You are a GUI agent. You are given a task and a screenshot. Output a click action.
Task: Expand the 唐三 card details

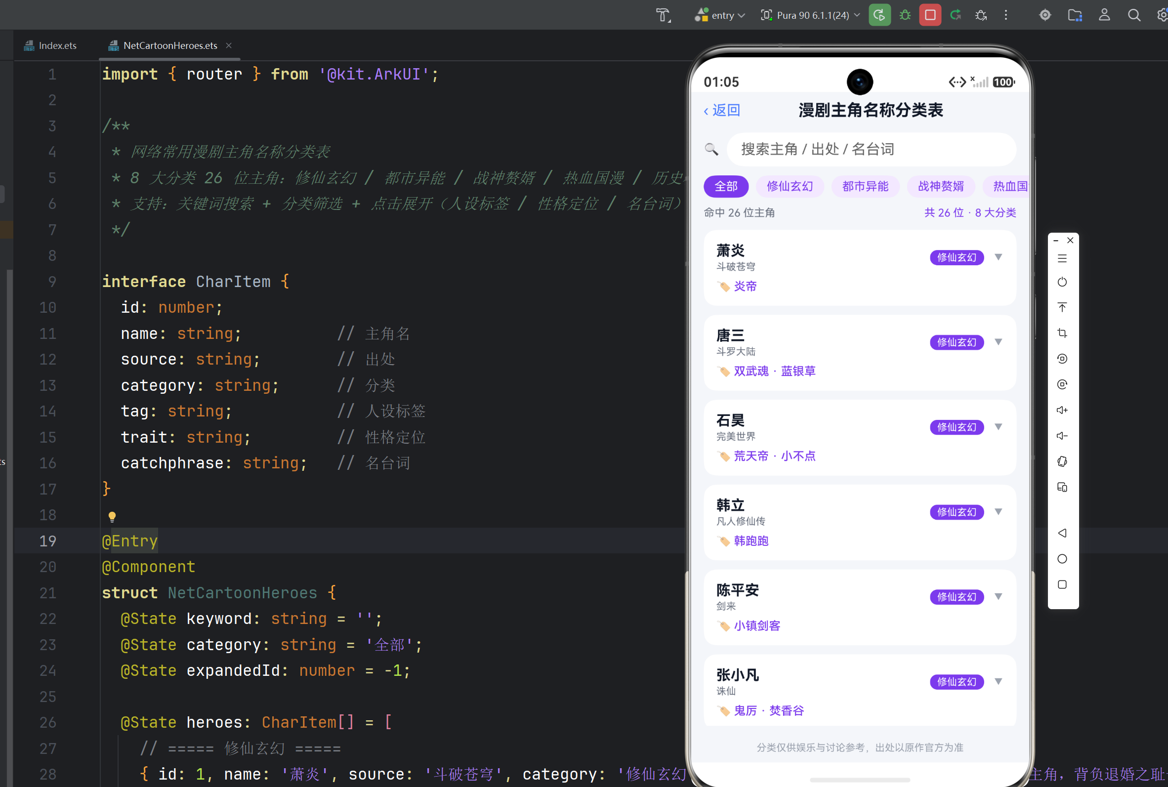[x=999, y=342]
